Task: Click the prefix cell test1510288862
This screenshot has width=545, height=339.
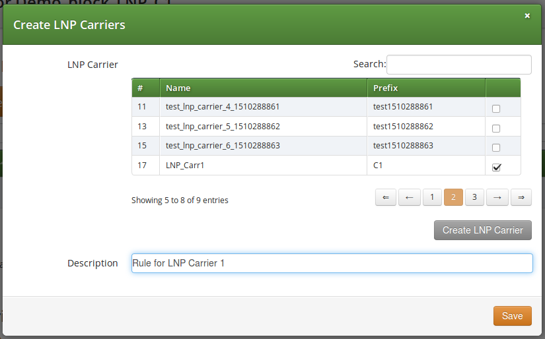Action: [426, 127]
